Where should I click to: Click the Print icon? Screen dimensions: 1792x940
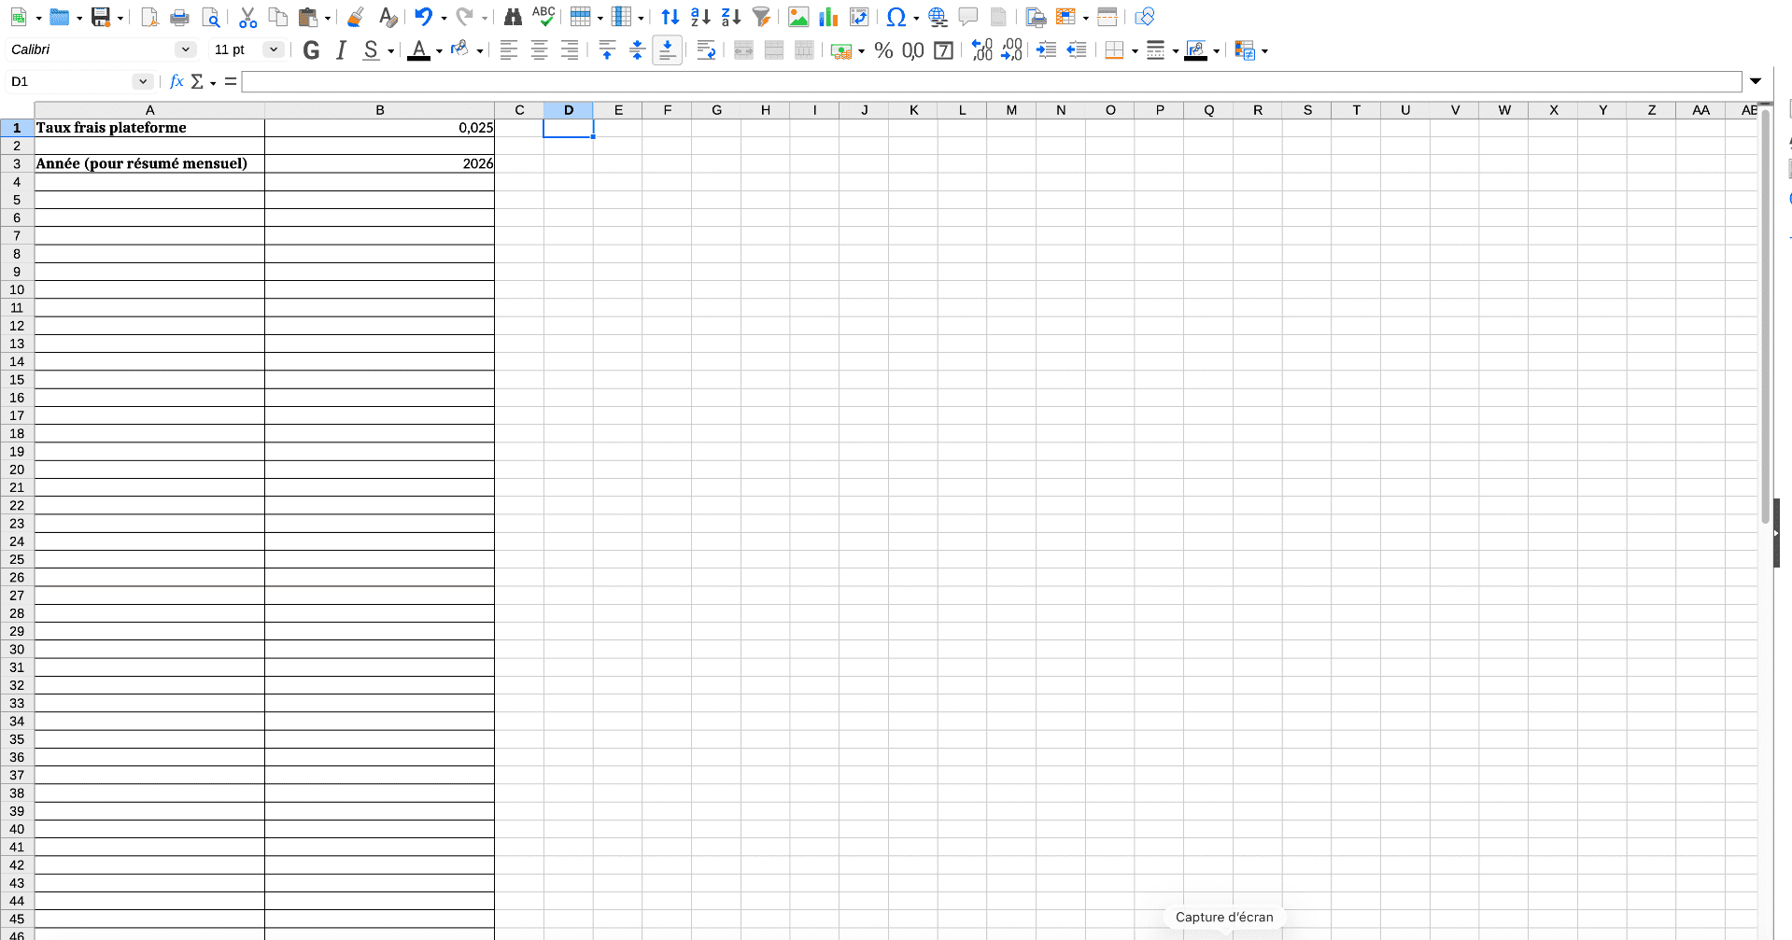tap(180, 17)
